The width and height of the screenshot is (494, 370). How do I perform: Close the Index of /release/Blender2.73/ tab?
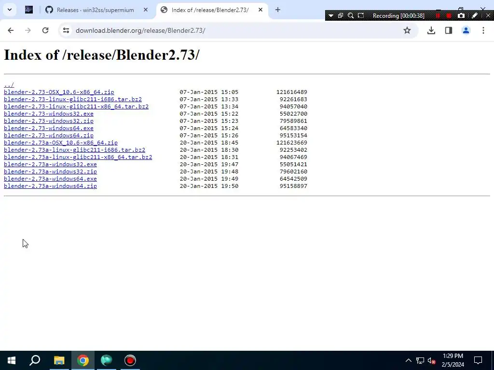(261, 10)
